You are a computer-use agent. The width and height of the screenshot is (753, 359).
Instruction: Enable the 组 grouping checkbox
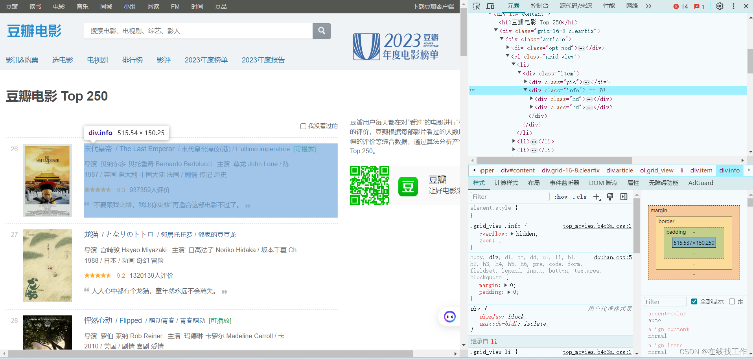tap(732, 302)
